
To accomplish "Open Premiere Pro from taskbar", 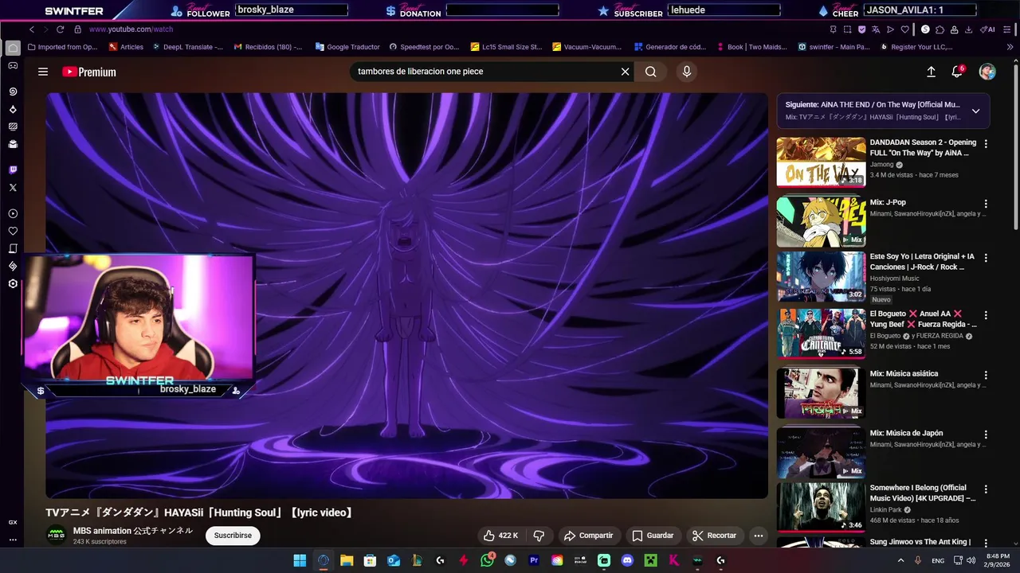I will tap(534, 560).
